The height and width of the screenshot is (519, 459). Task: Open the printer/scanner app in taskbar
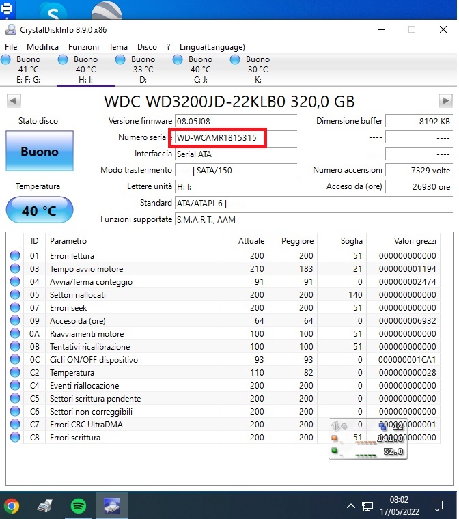point(45,506)
